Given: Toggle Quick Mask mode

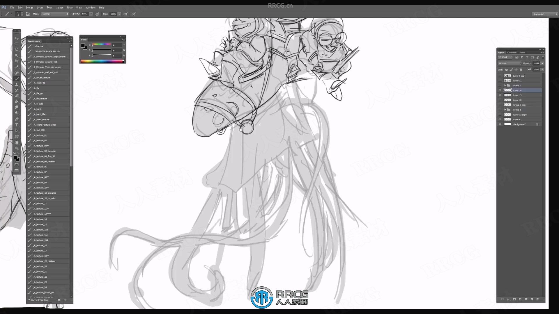Looking at the screenshot, I should 17,165.
